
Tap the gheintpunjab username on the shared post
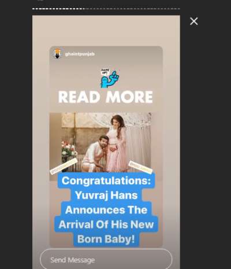(x=80, y=54)
